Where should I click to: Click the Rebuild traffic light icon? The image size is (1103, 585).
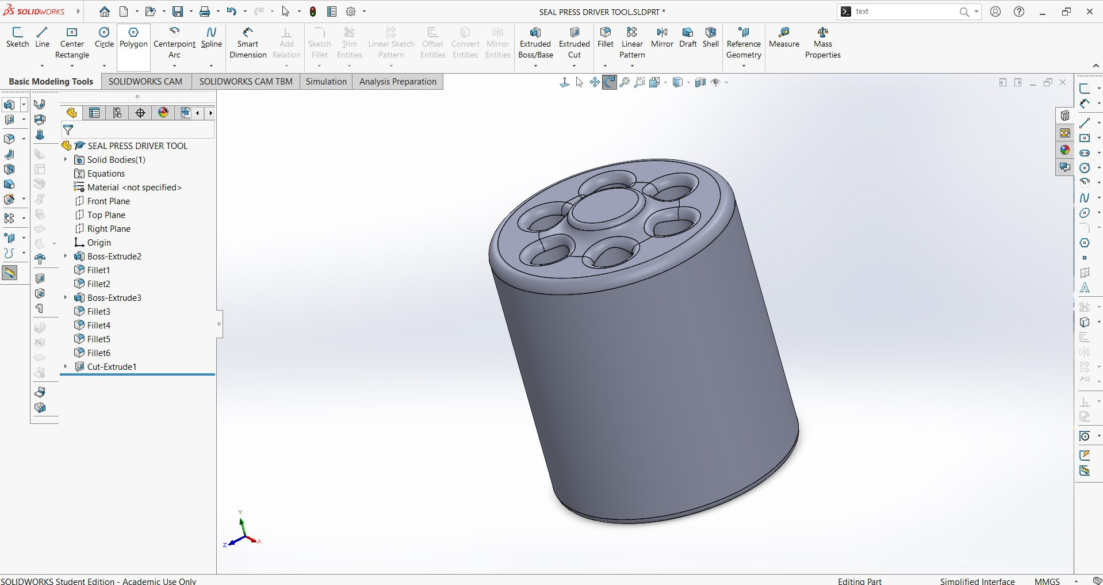(x=312, y=12)
